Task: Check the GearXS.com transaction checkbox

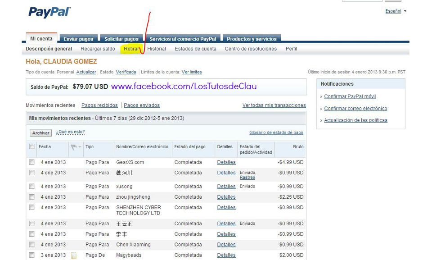Action: point(31,162)
